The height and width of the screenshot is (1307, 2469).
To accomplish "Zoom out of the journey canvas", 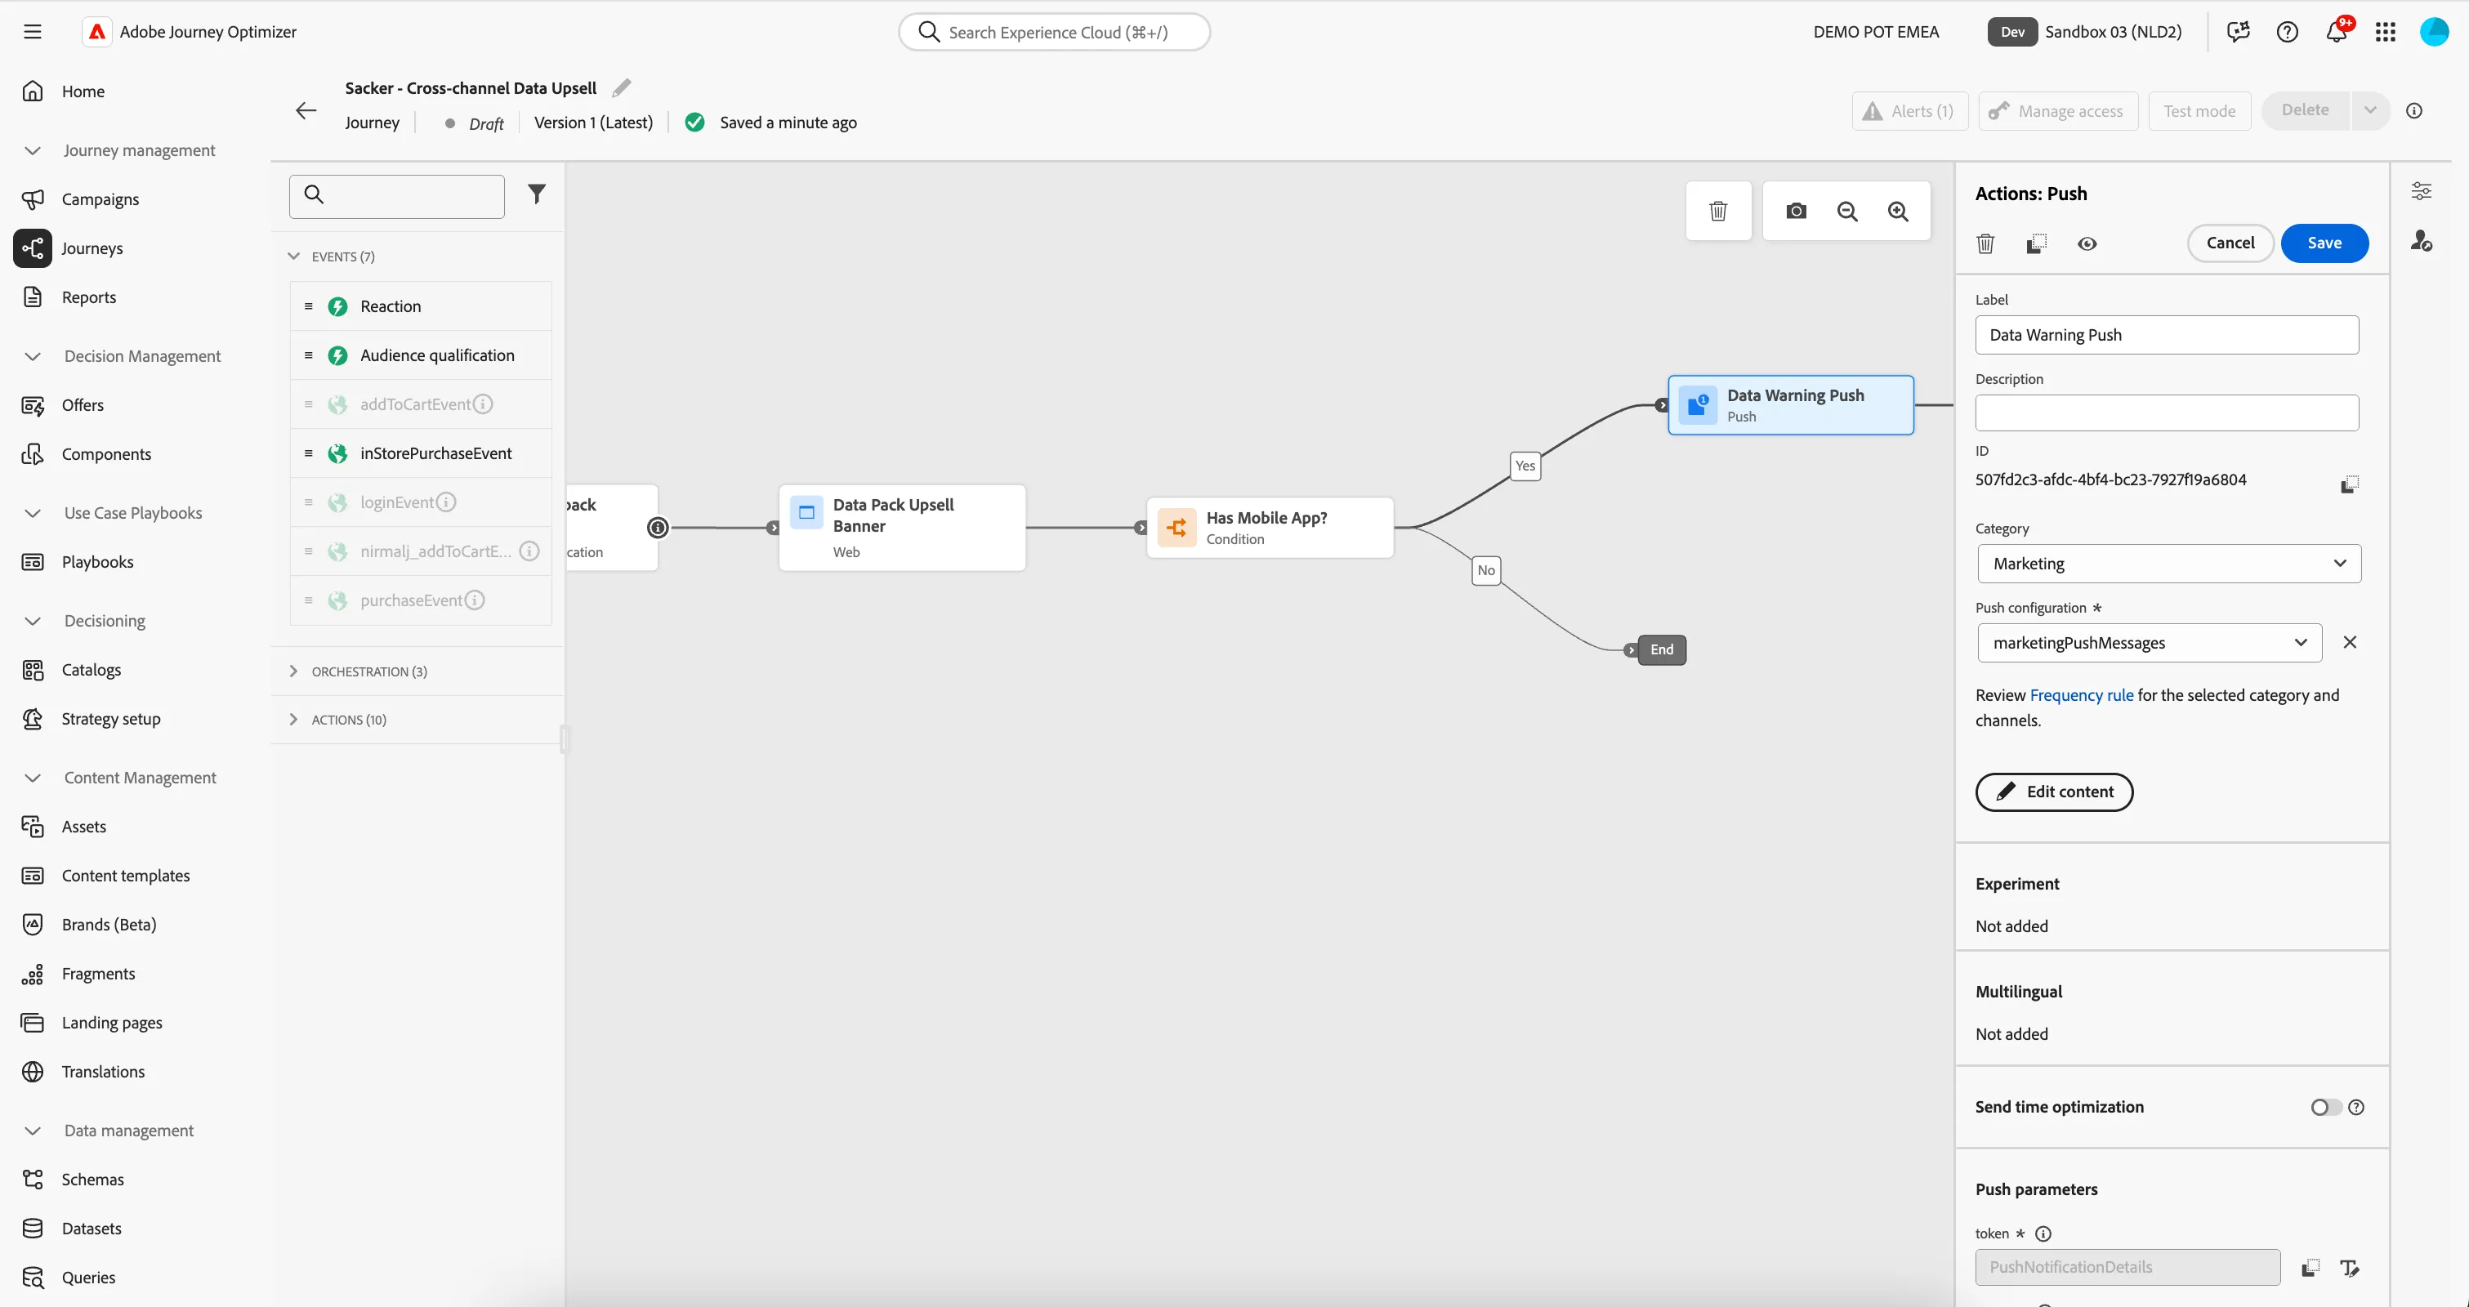I will click(x=1847, y=211).
